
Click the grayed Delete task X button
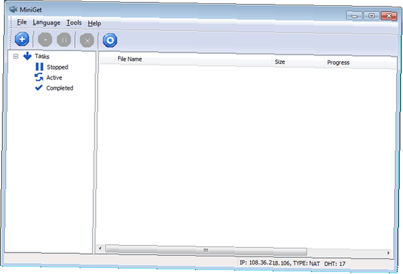point(87,41)
